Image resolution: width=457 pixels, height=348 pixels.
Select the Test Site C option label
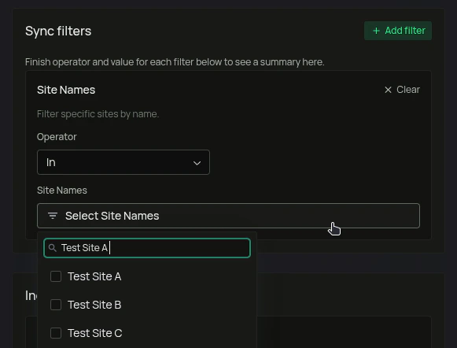tap(94, 333)
